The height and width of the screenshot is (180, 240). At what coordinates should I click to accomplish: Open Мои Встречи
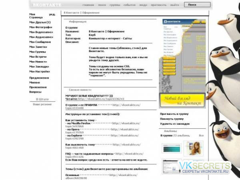38,57
